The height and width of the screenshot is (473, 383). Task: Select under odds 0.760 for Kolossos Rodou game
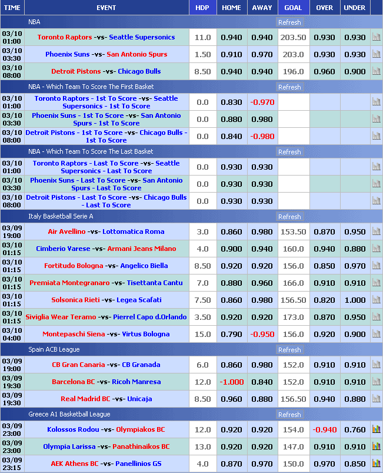(355, 430)
